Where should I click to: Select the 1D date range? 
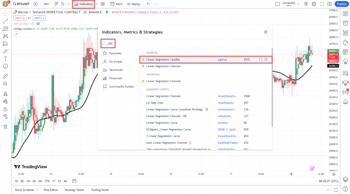point(16,181)
